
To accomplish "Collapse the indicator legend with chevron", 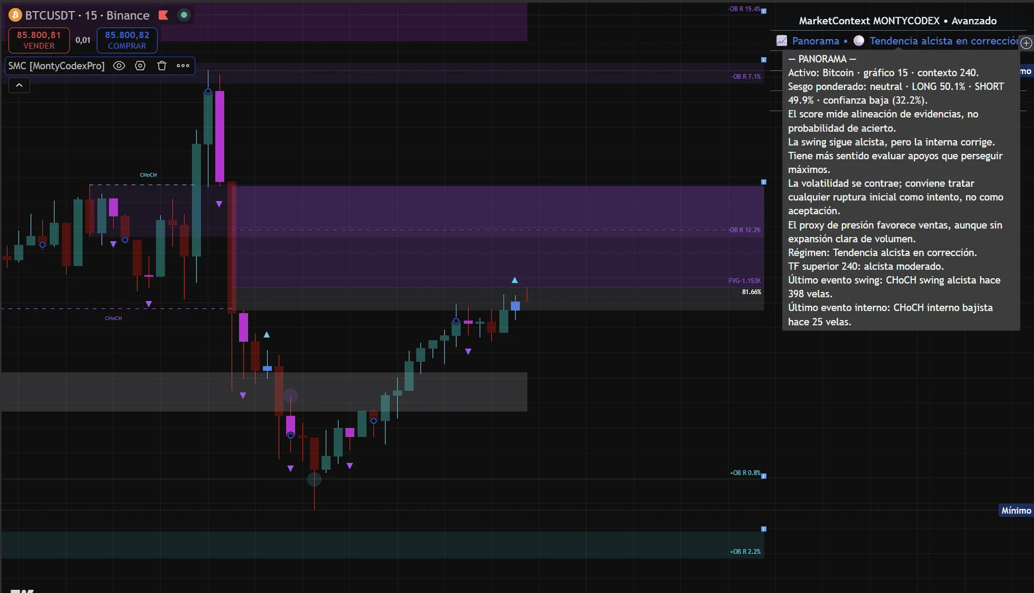I will coord(19,85).
